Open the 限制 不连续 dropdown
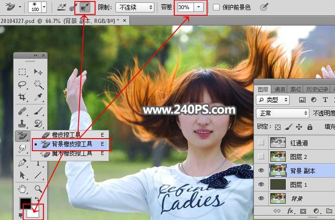The height and width of the screenshot is (220, 335). click(135, 8)
